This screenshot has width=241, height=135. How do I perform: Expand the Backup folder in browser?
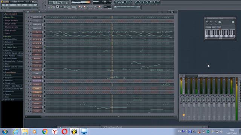(8, 37)
